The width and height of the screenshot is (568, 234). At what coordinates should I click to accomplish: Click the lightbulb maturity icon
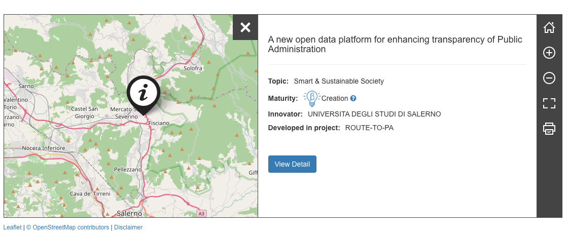pyautogui.click(x=312, y=98)
